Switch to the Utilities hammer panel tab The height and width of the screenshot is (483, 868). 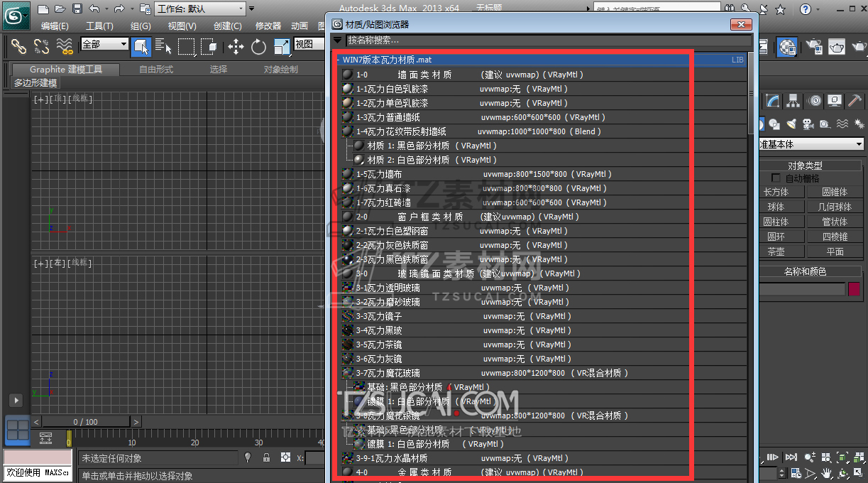(856, 101)
